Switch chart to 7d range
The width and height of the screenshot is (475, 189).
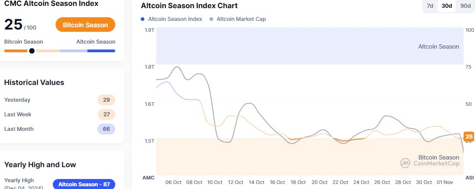pyautogui.click(x=429, y=6)
